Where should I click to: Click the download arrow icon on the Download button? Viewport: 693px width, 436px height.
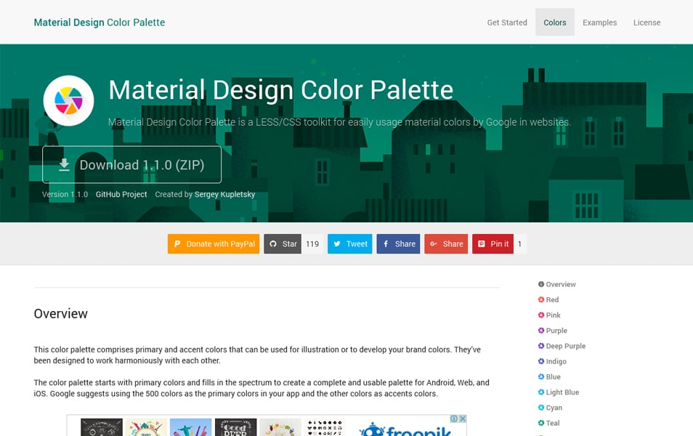tap(64, 164)
